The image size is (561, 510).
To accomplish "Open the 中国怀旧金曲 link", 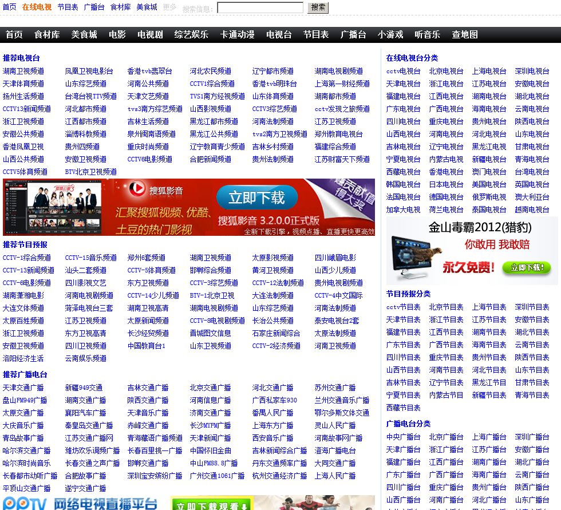I will click(x=211, y=450).
